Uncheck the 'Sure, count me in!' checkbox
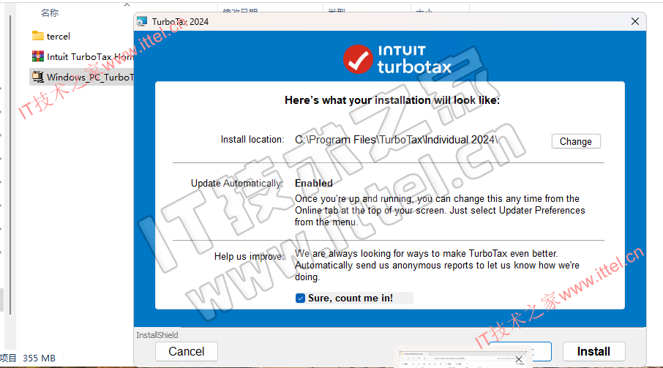663x368 pixels. click(x=300, y=298)
